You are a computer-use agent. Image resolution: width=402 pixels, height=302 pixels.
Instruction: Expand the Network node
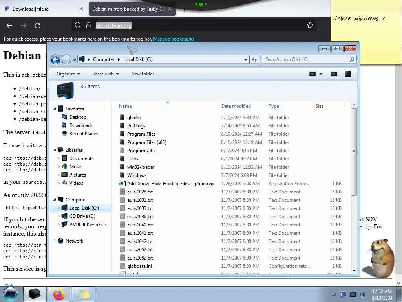pos(55,241)
